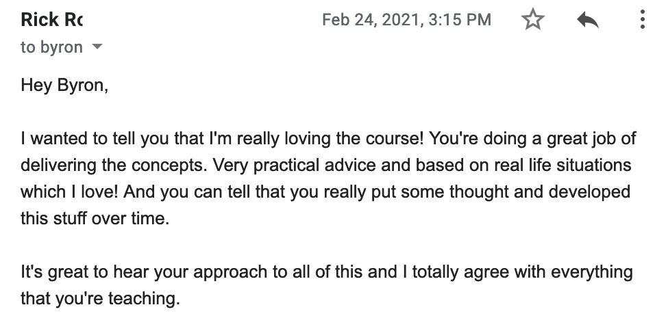Image resolution: width=655 pixels, height=331 pixels.
Task: Click the words 'delivering the concepts.'
Action: (114, 165)
